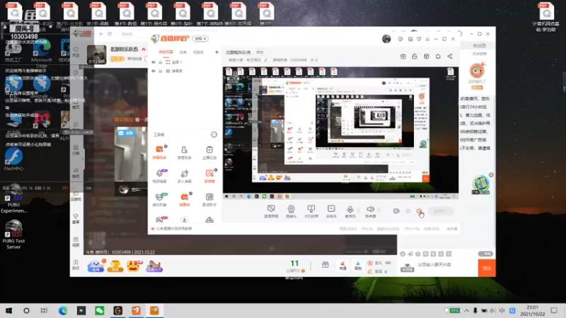Open the 视频抽奖 tool icon
This screenshot has height=318, width=566.
click(159, 175)
